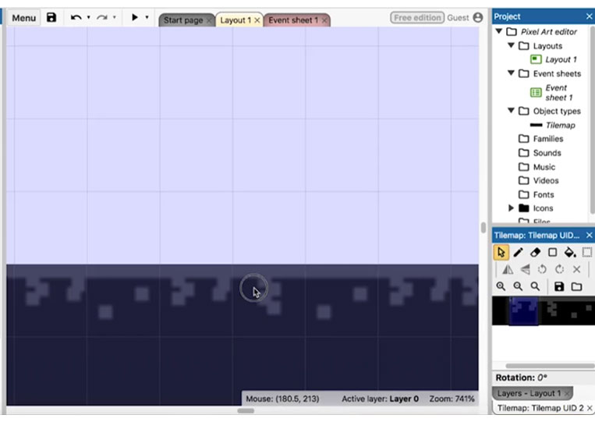Viewport: 595px width, 422px height.
Task: Open the preview options dropdown arrow
Action: click(x=147, y=17)
